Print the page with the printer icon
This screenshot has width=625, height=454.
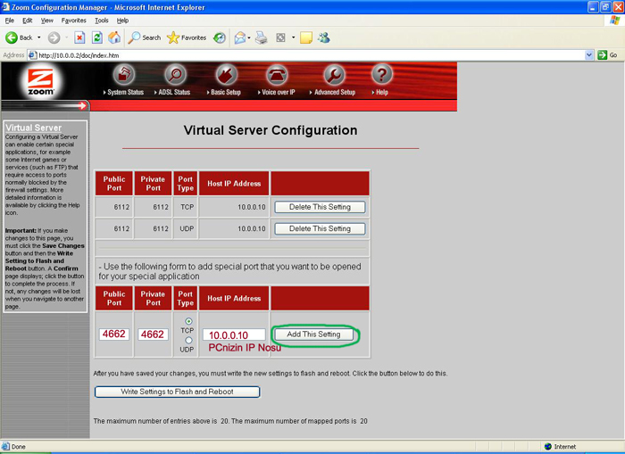point(261,37)
